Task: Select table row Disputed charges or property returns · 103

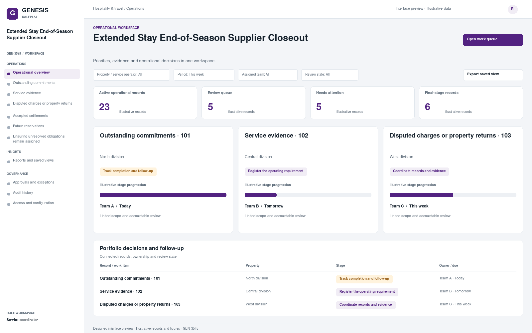Action: [308, 305]
